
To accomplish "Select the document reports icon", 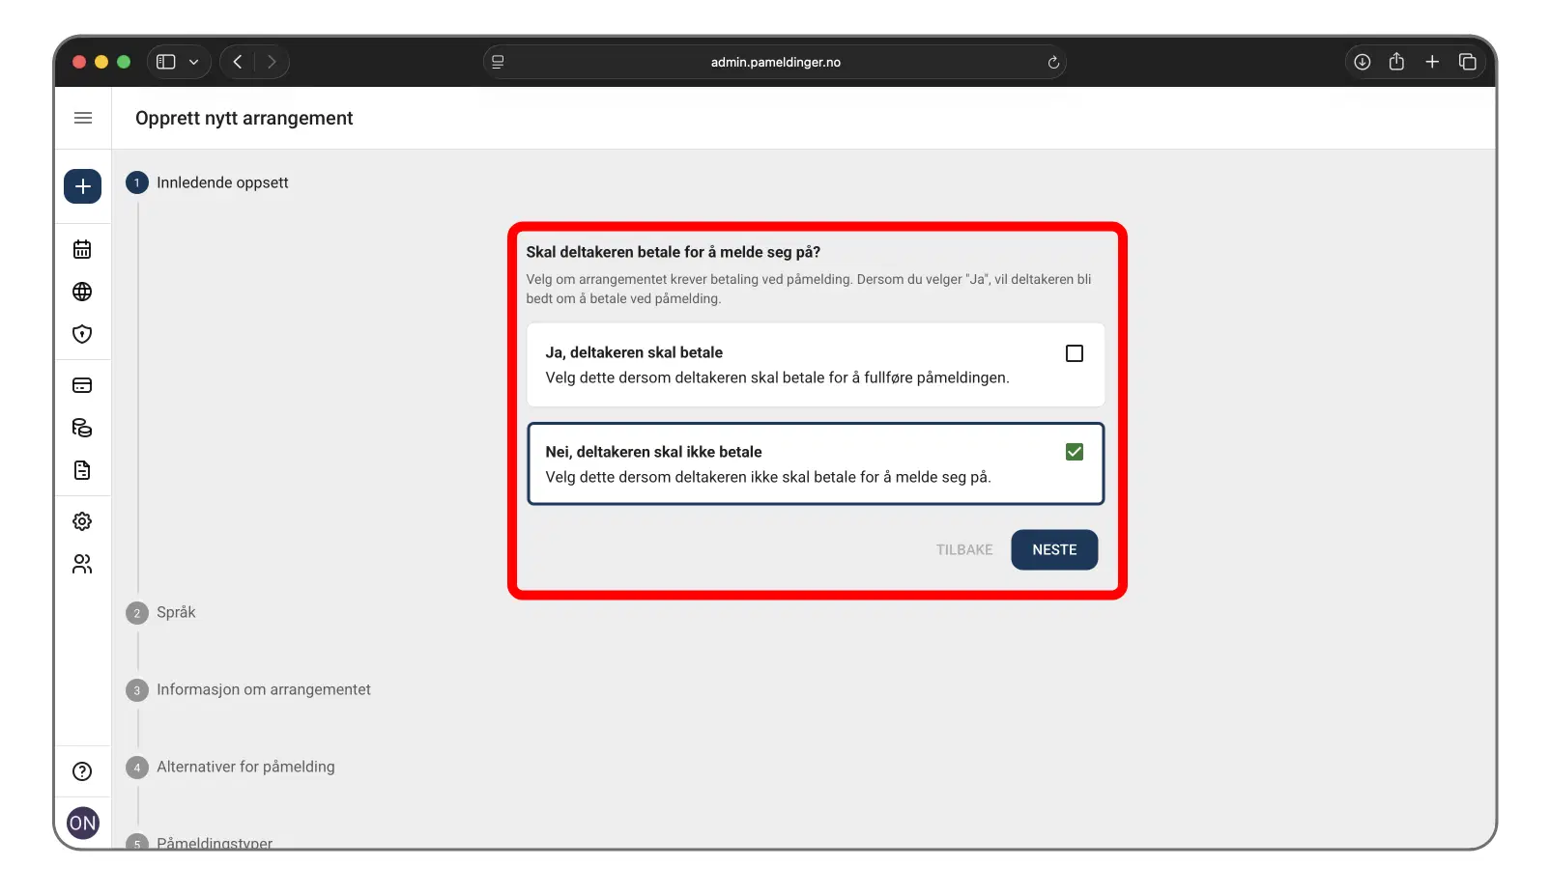I will 82,470.
